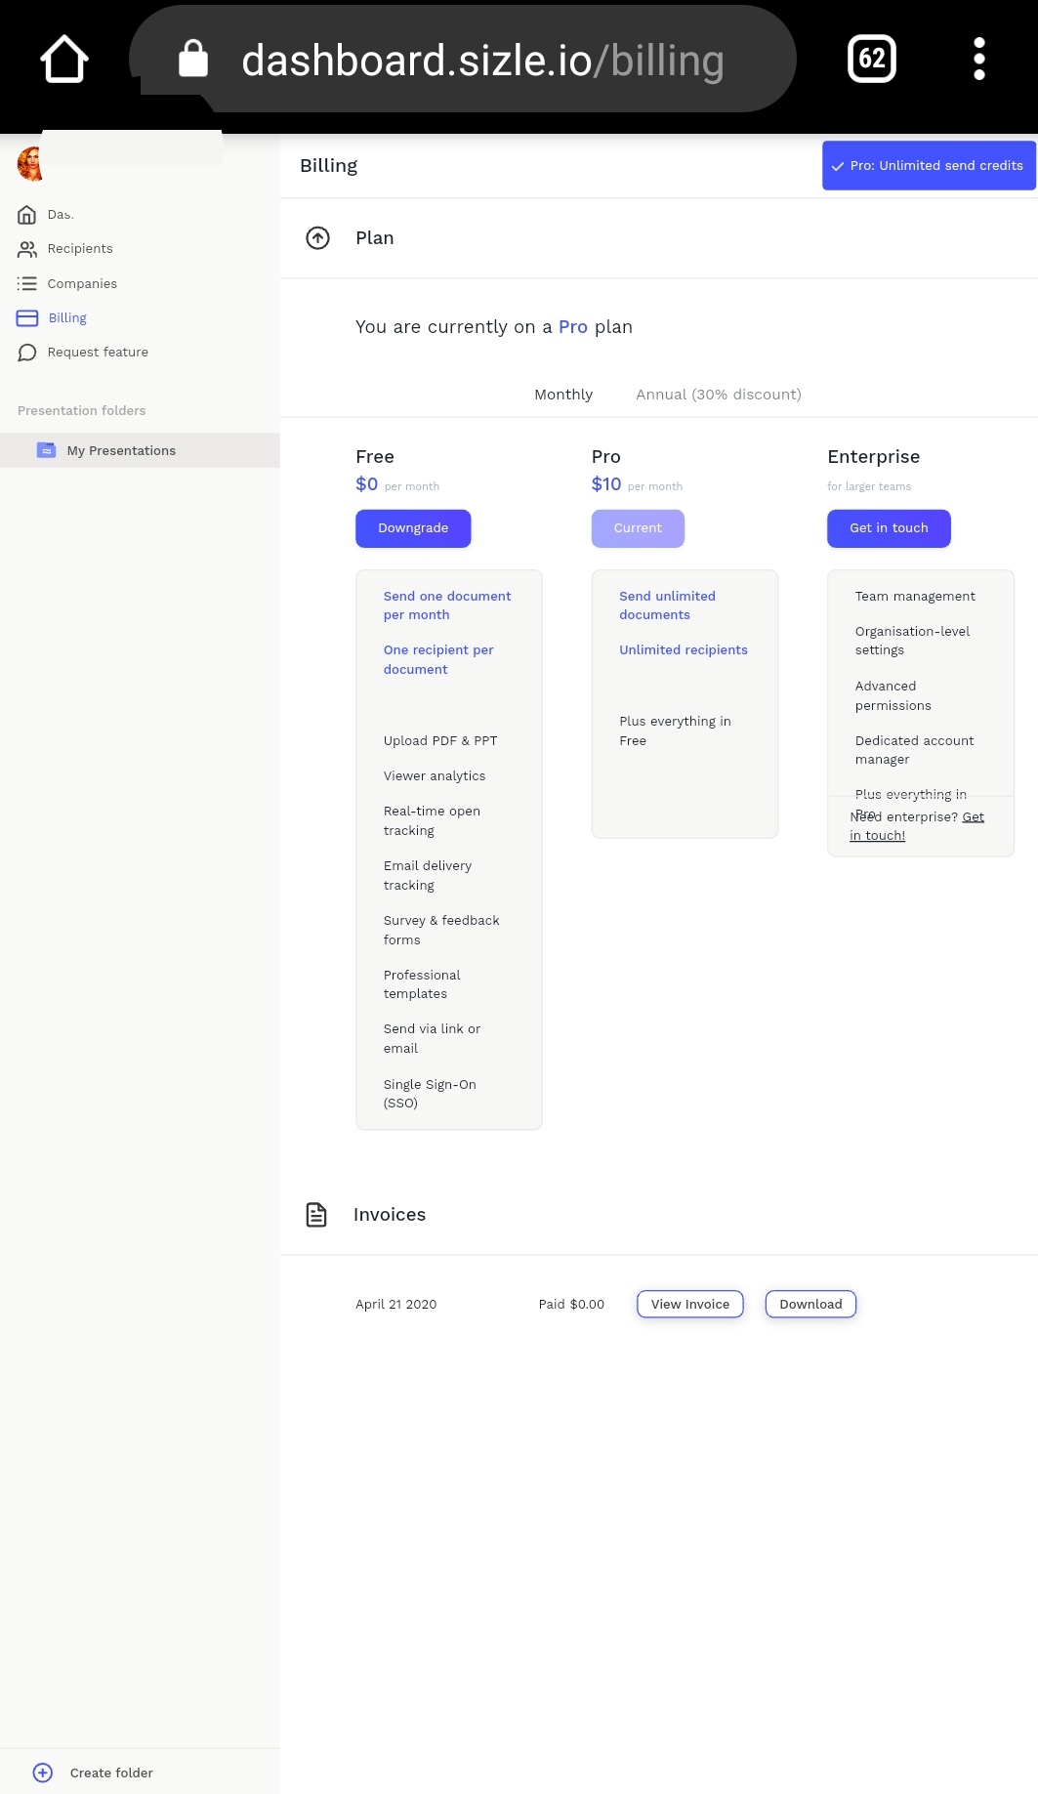Go to Companies in the sidebar

click(81, 284)
